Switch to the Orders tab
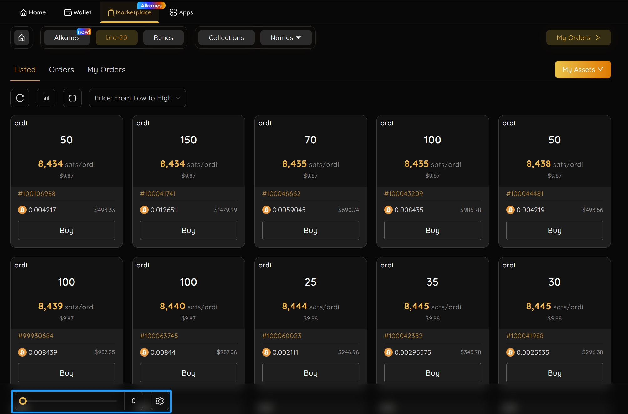 [61, 70]
